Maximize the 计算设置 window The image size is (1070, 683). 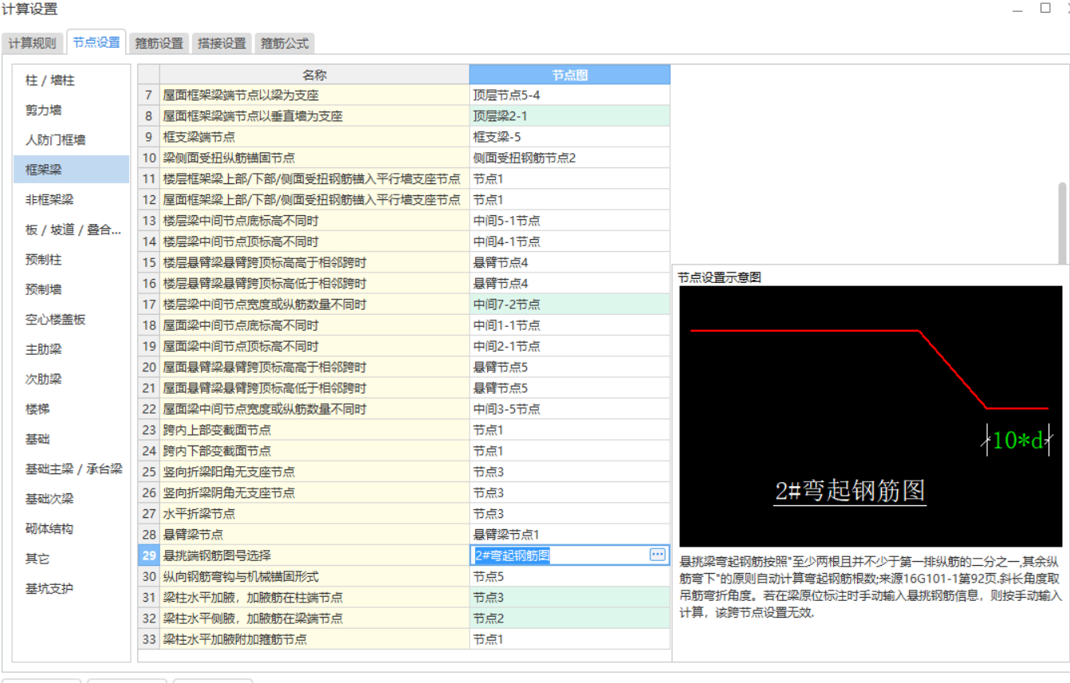[1045, 8]
